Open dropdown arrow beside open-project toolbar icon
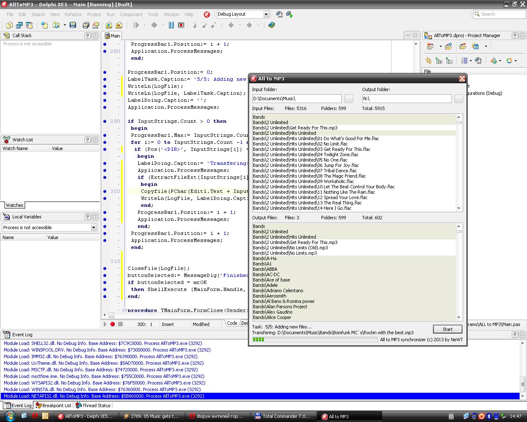Screen dimensions: 527x422 pyautogui.click(x=65, y=25)
